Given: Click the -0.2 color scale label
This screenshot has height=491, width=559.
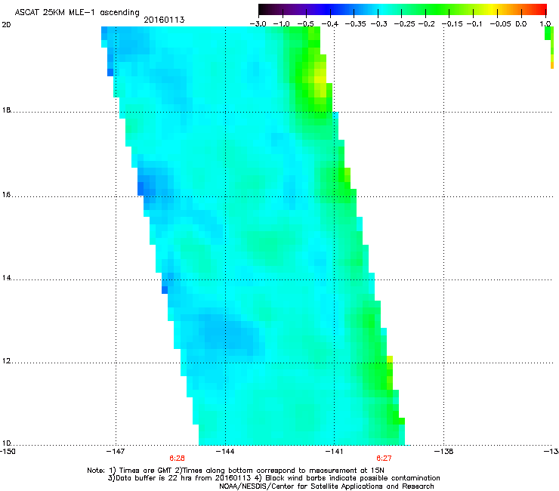Looking at the screenshot, I should [426, 24].
